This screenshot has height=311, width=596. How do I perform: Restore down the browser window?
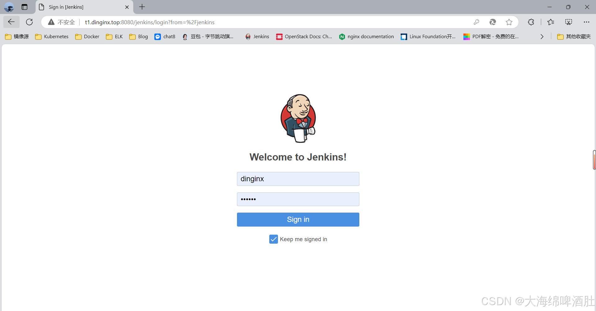pyautogui.click(x=568, y=7)
